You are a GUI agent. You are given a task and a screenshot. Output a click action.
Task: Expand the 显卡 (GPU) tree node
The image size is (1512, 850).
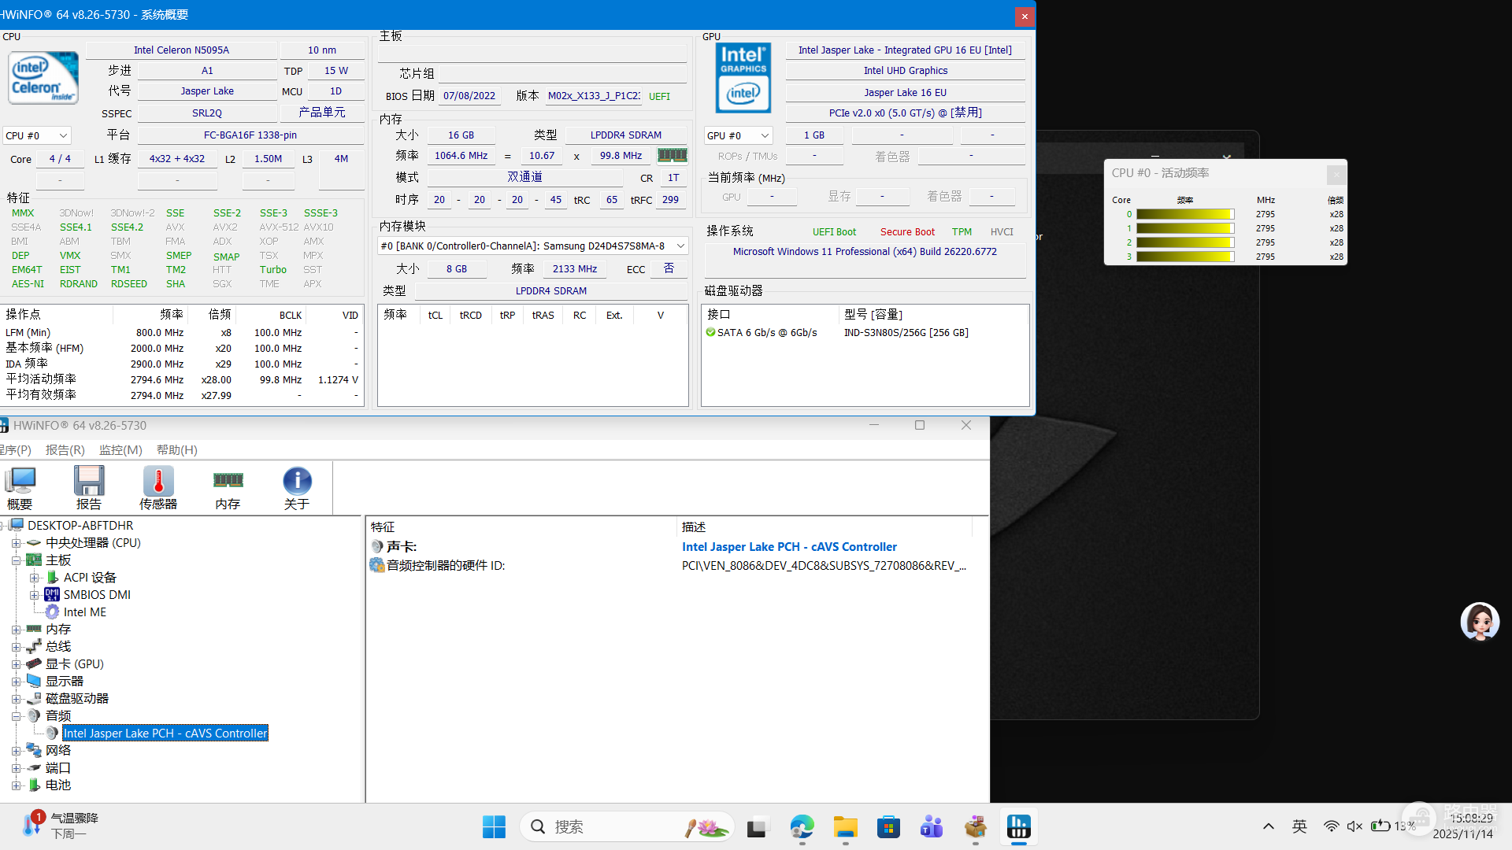(16, 664)
